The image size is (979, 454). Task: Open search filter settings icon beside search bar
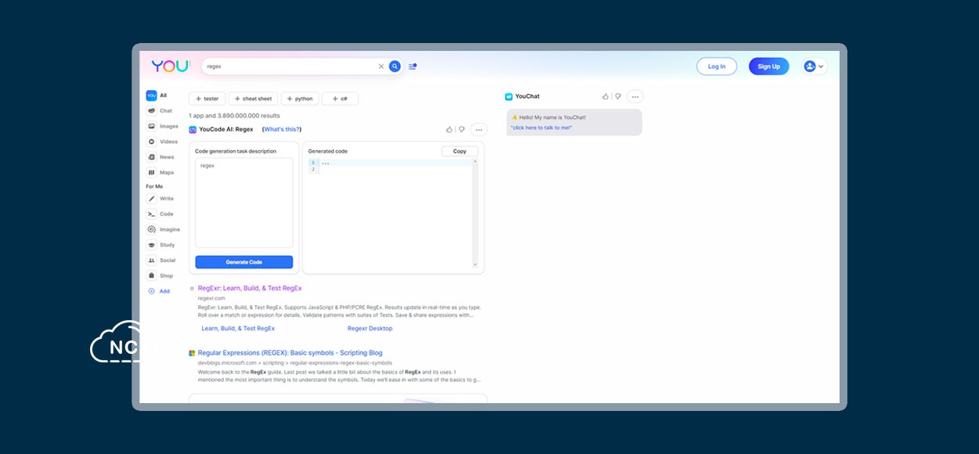pyautogui.click(x=413, y=67)
